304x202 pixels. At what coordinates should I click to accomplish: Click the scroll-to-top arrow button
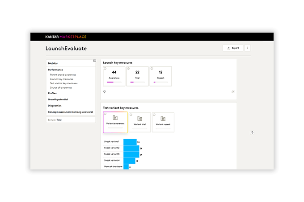[252, 132]
